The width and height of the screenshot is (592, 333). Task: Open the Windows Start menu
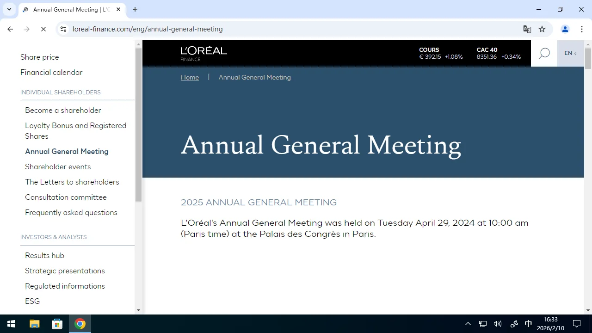11,323
